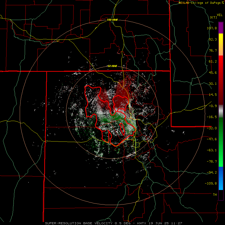This screenshot has height=225, width=225.
Task: Click the -47.6 scale value
Action: [x=212, y=139]
